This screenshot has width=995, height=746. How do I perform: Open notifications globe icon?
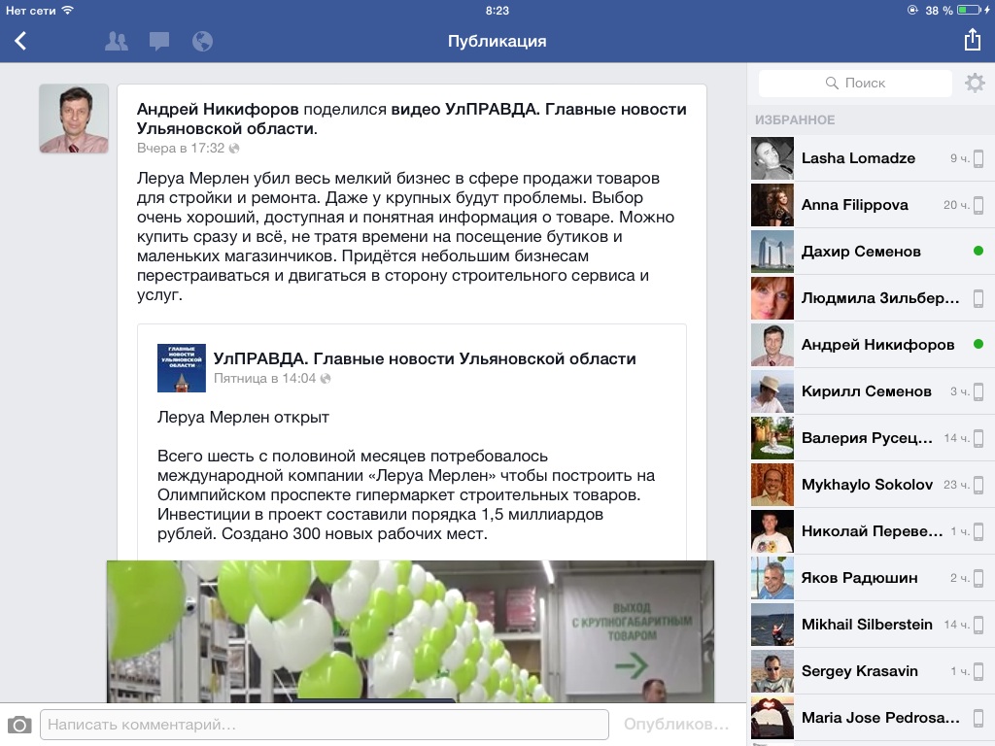coord(202,41)
